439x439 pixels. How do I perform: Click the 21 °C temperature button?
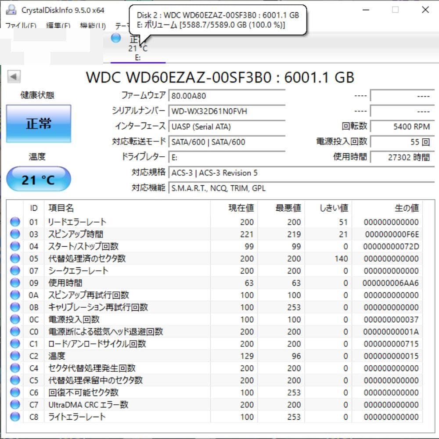coord(38,178)
